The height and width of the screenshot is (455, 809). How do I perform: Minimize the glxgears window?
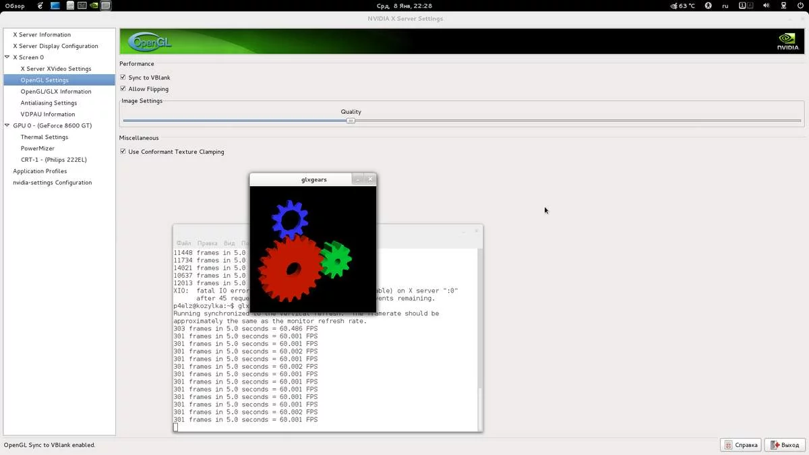(x=358, y=179)
